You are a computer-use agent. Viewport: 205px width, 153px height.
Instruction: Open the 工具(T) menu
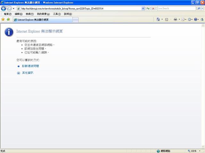click(x=57, y=14)
